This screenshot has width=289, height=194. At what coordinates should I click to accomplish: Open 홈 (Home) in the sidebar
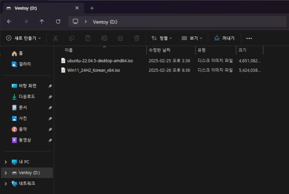17,53
